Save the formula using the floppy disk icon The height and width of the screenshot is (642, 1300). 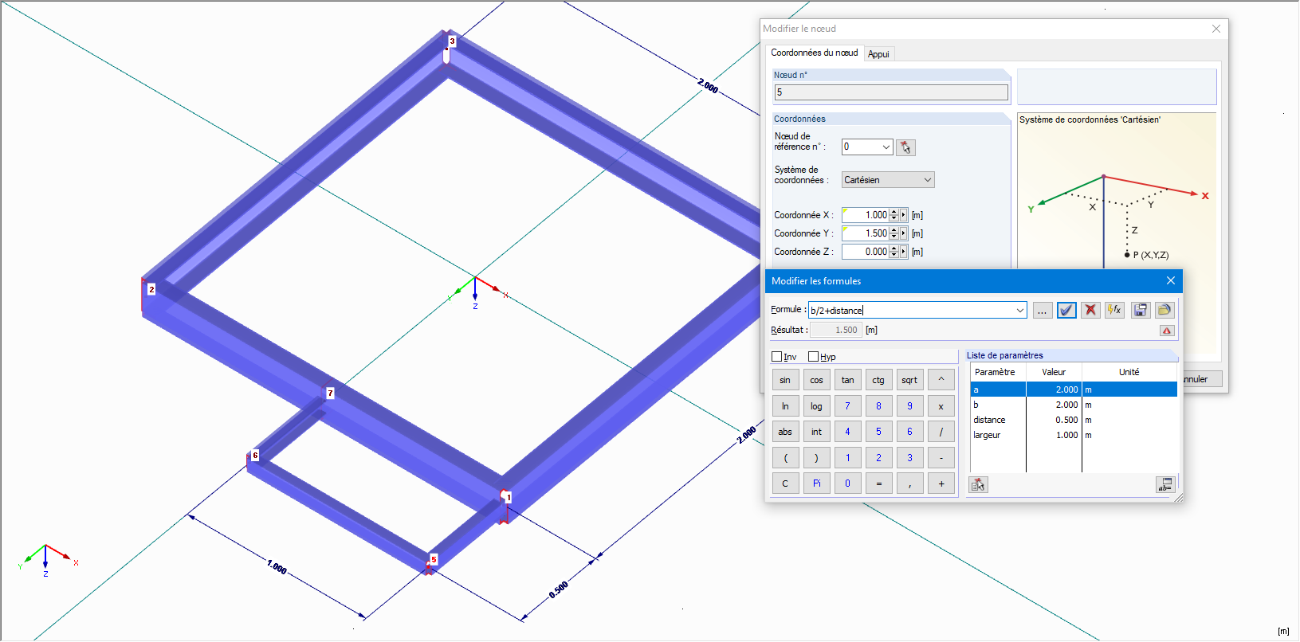(x=1141, y=311)
